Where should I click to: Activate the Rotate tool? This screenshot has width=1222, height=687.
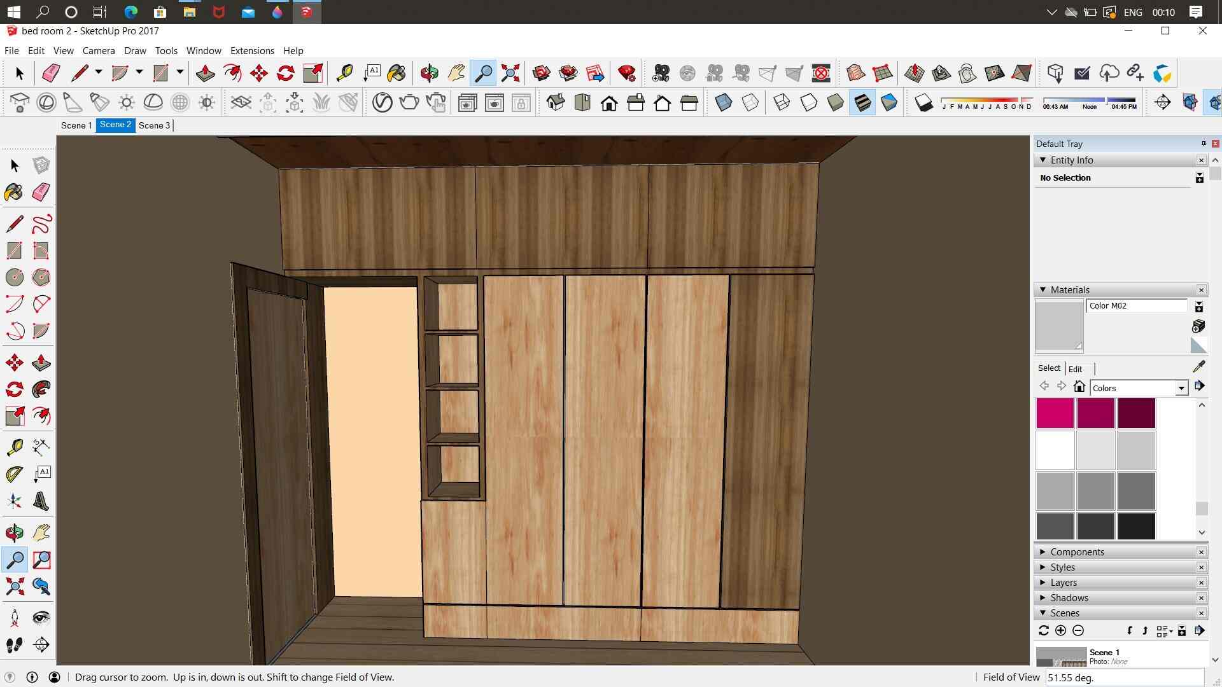[285, 73]
